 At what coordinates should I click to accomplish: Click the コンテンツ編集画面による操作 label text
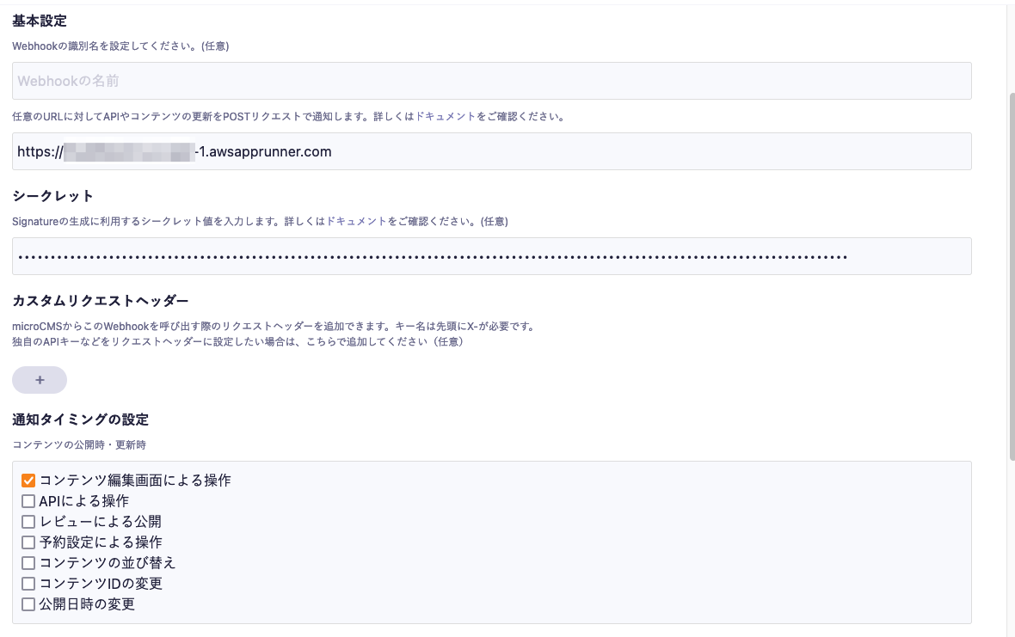coord(135,481)
